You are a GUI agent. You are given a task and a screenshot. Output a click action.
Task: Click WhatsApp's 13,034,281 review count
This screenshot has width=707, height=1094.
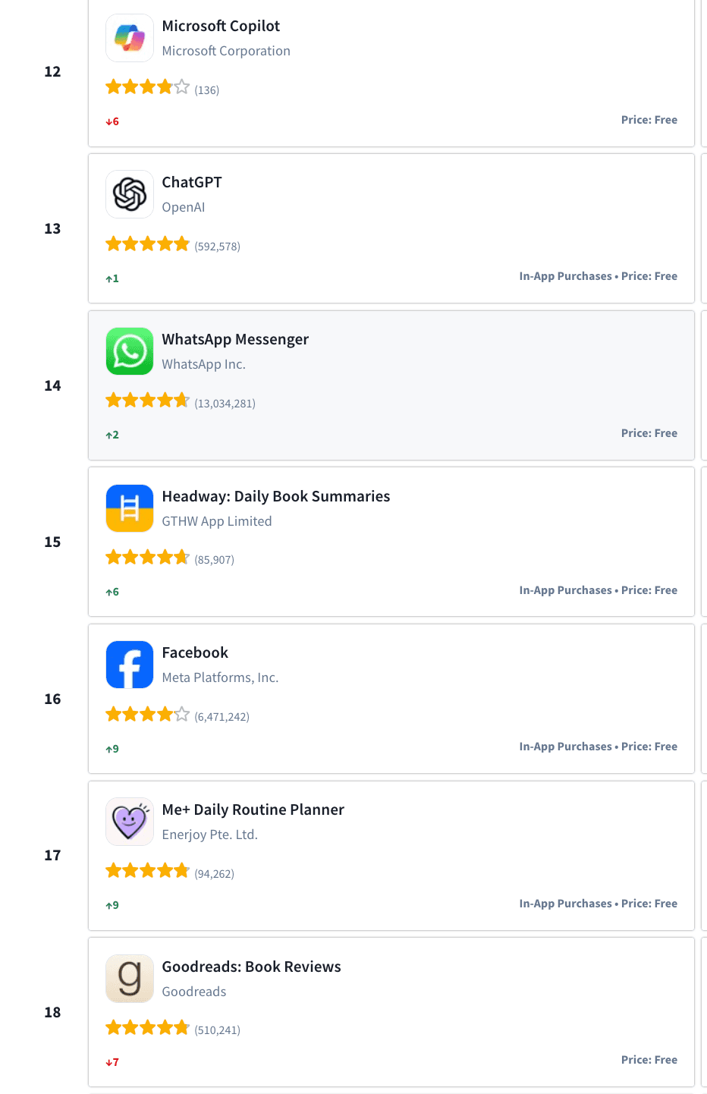coord(225,404)
